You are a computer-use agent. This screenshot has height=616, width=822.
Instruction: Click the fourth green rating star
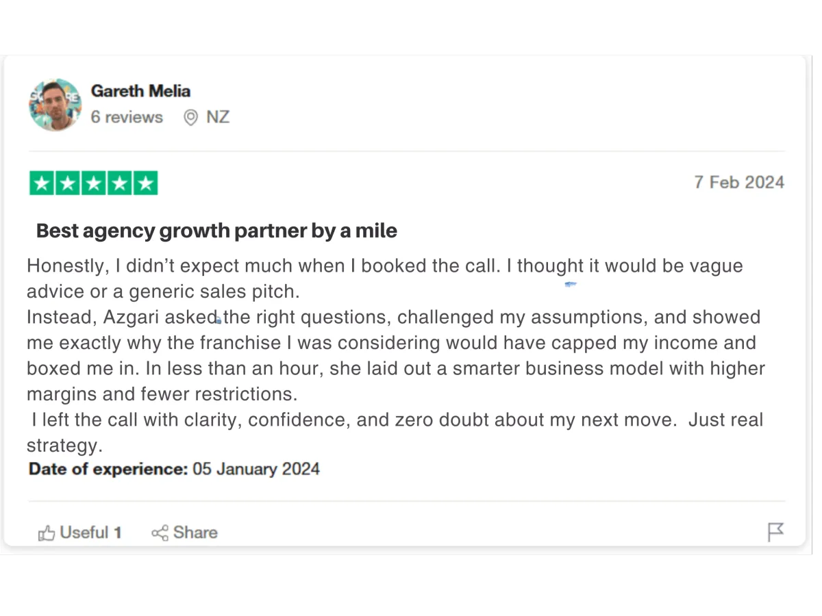point(120,183)
